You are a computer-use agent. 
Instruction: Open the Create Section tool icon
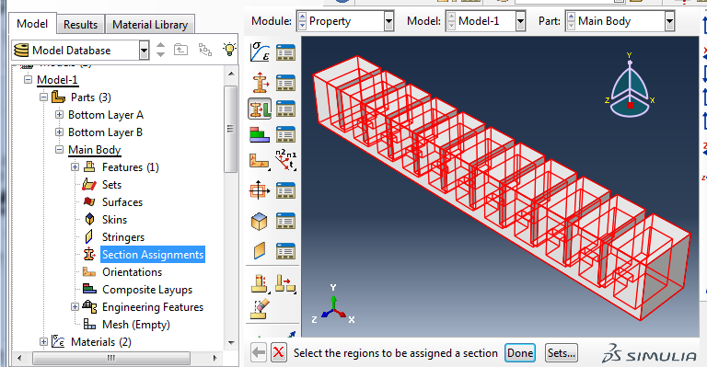pyautogui.click(x=260, y=83)
